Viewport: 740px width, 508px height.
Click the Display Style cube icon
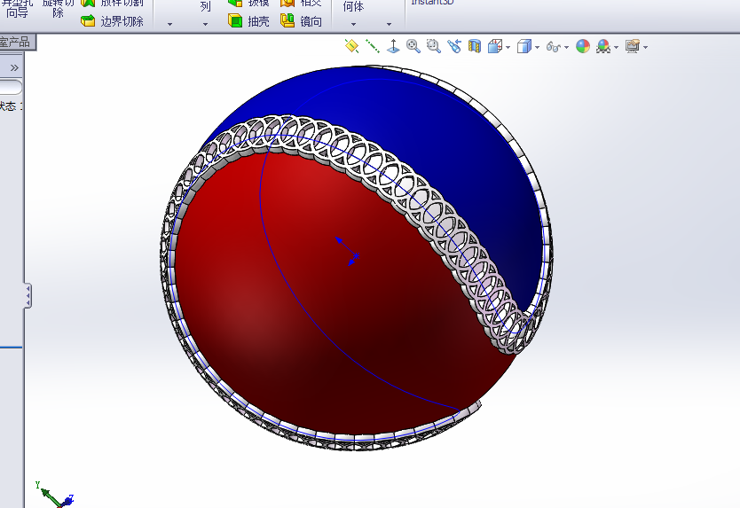[524, 46]
